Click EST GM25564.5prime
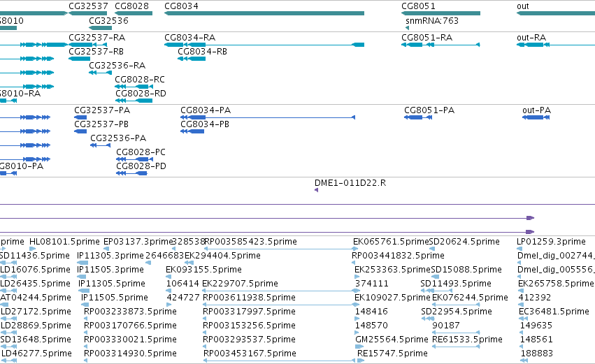Image resolution: width=595 pixels, height=364 pixels. tap(392, 340)
